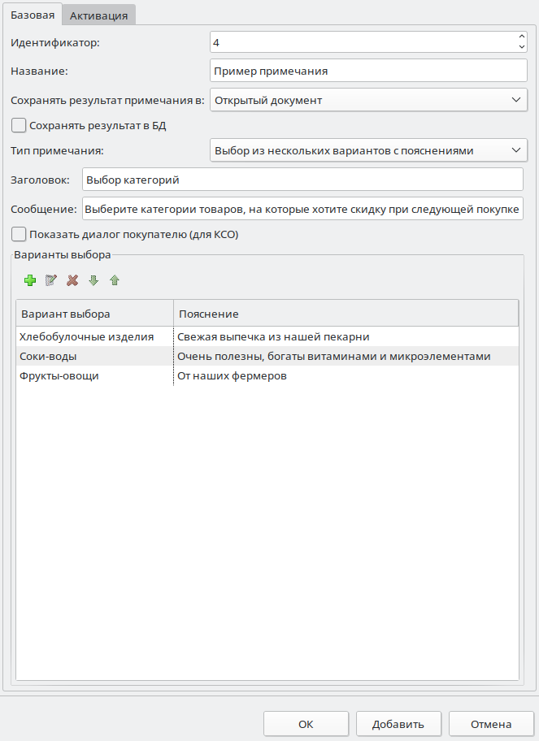The image size is (539, 741).
Task: Focus the Заголовок text field
Action: pos(302,180)
